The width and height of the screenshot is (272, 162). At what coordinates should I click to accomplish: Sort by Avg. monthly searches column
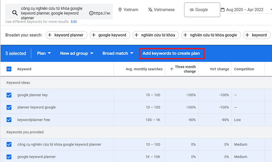[144, 69]
